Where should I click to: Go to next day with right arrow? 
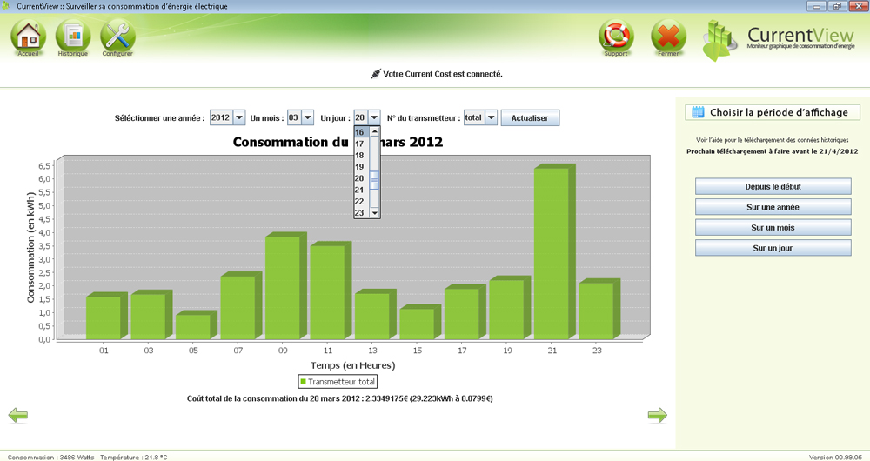tap(658, 416)
